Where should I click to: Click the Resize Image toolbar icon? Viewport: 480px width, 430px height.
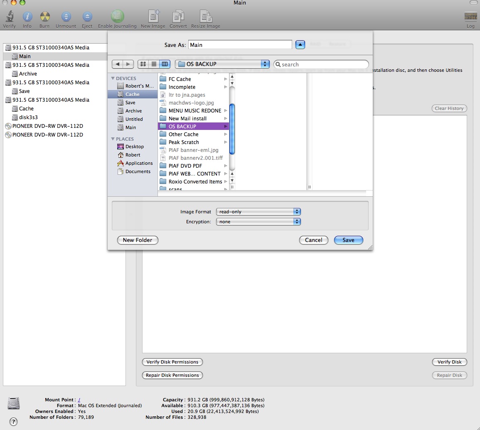tap(205, 17)
